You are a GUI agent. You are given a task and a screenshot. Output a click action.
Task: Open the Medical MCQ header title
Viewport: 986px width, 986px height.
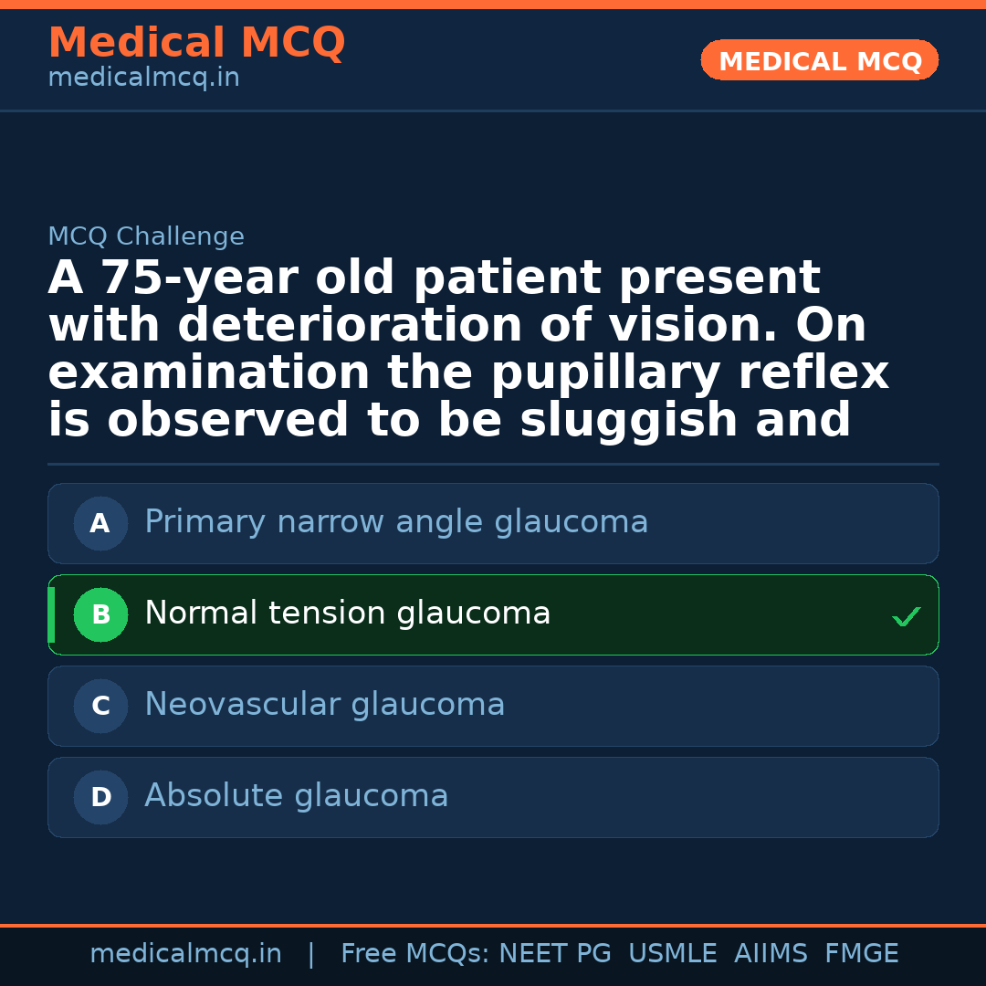pyautogui.click(x=196, y=43)
